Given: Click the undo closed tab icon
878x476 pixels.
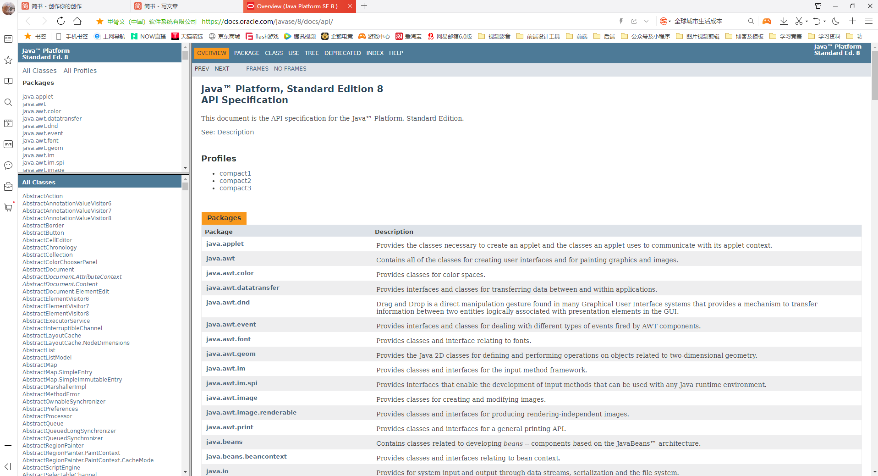Looking at the screenshot, I should point(817,21).
